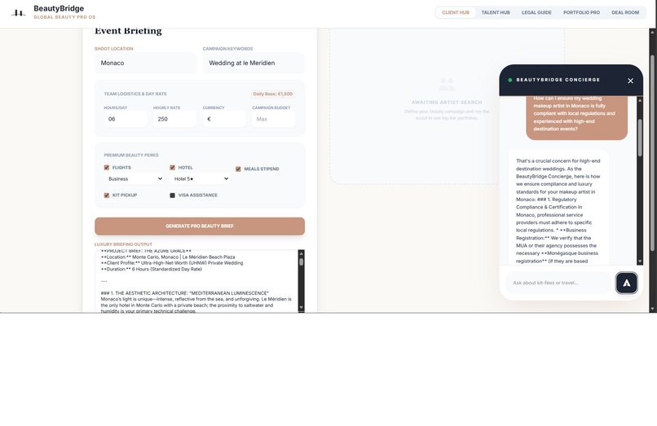Viewport: 657px width, 426px height.
Task: Uncheck the Flights perk checkbox
Action: [x=107, y=168]
